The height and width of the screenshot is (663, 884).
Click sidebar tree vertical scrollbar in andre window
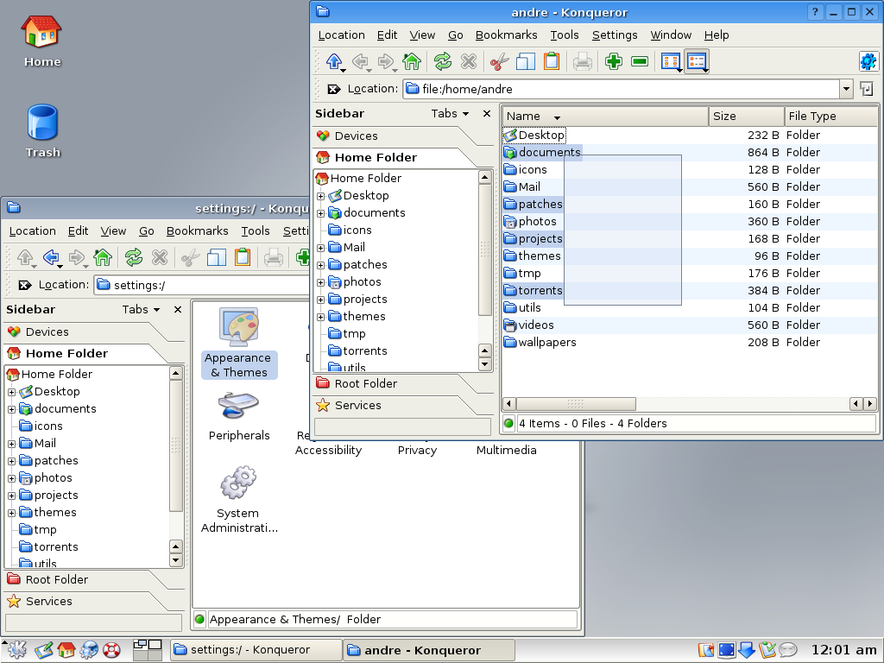pos(484,249)
